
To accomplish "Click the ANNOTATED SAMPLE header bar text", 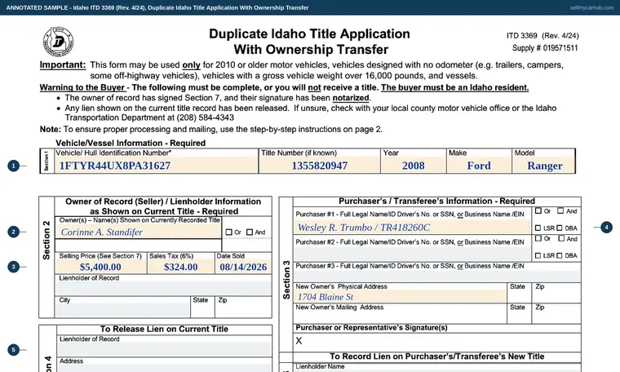I will [x=157, y=7].
